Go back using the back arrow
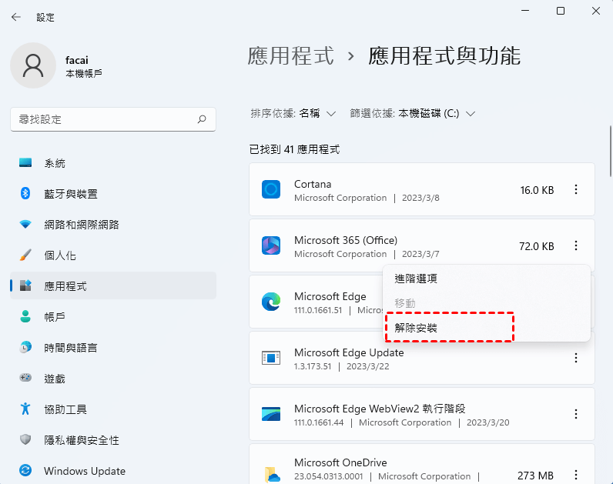This screenshot has width=613, height=484. (x=16, y=17)
